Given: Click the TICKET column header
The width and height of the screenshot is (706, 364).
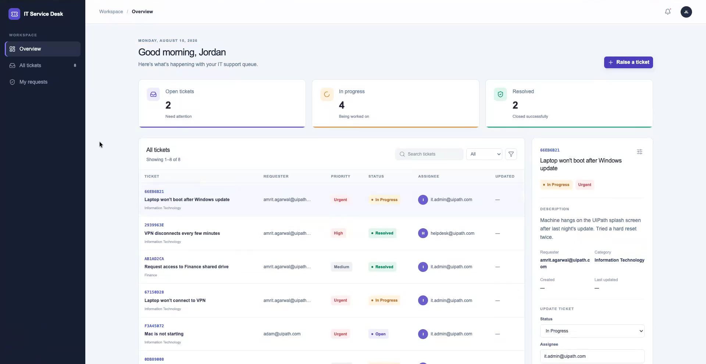Looking at the screenshot, I should (x=152, y=176).
